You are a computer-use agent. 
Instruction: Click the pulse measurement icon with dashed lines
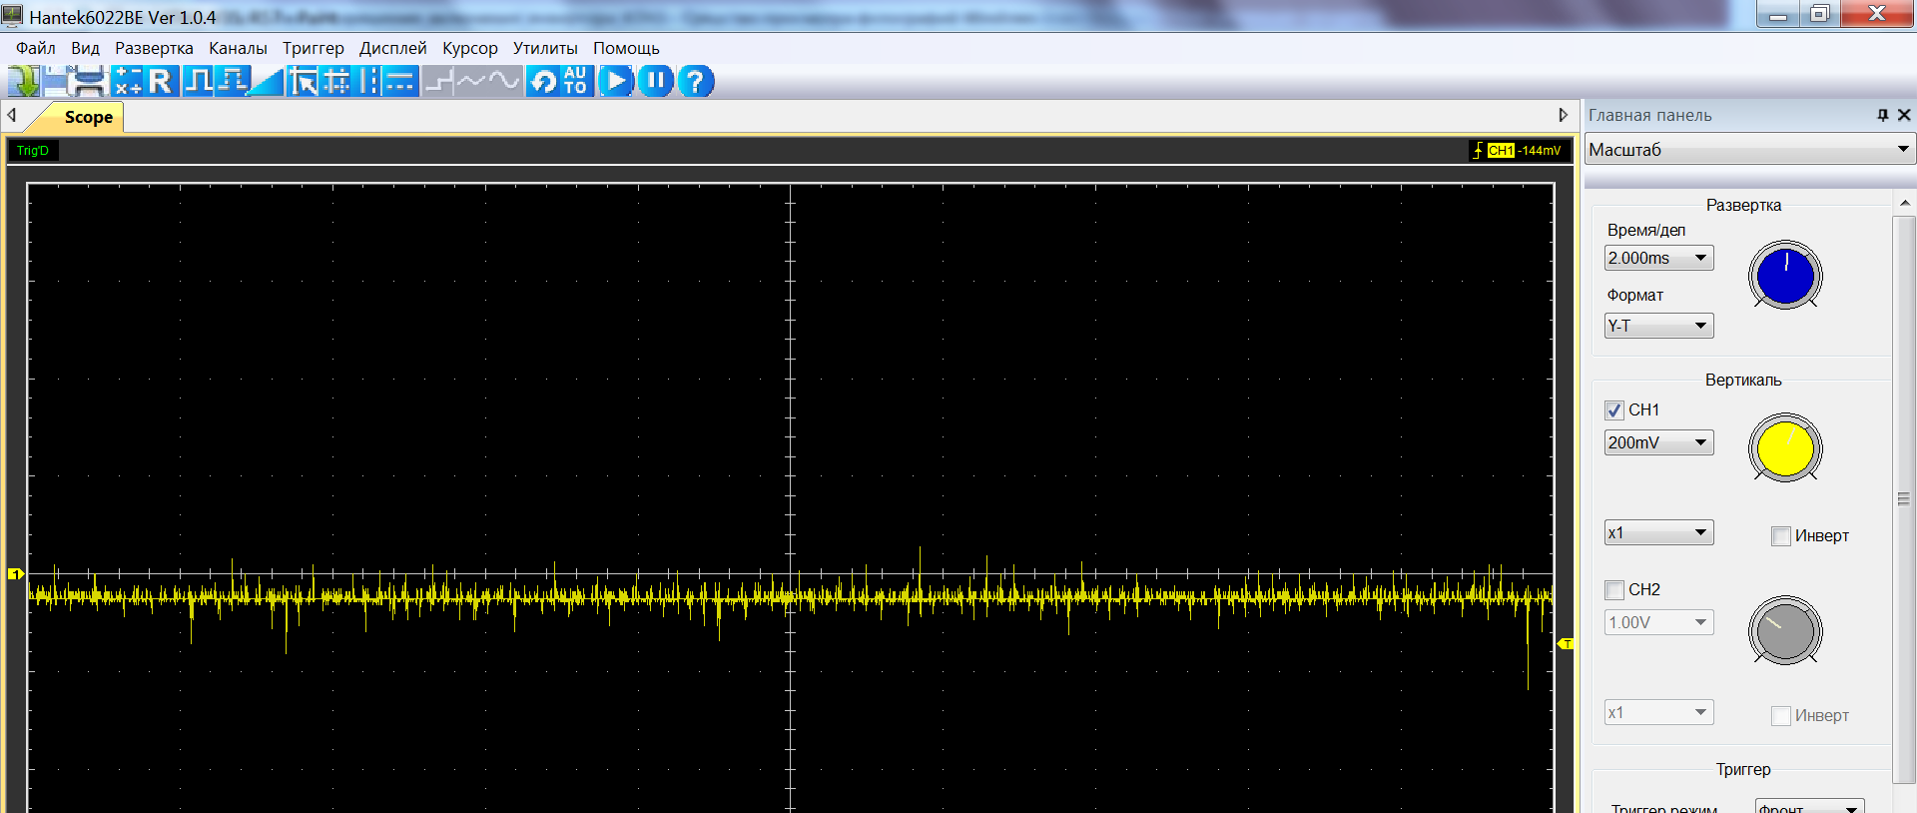[232, 81]
